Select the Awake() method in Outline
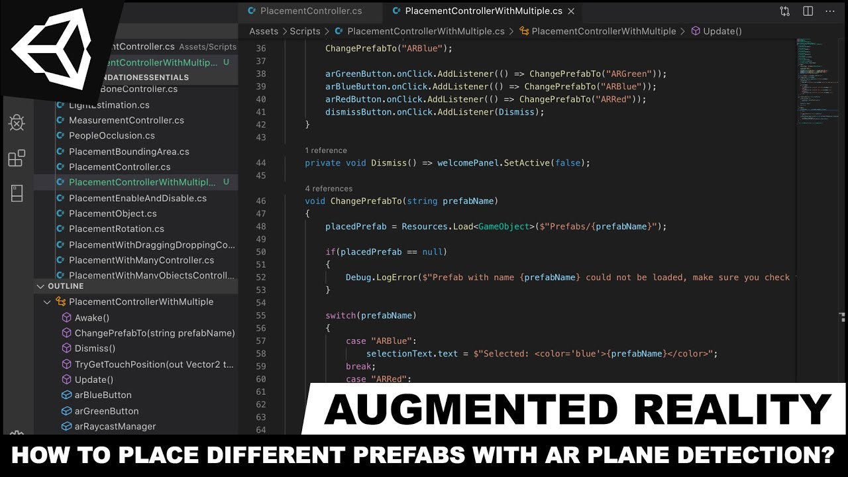The height and width of the screenshot is (477, 848). click(x=92, y=317)
